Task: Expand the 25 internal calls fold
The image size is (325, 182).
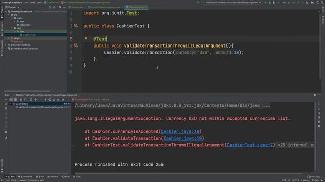Action: click(296, 145)
